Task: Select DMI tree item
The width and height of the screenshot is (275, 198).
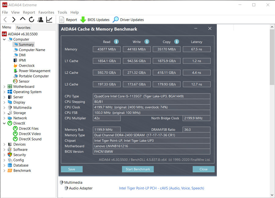Action: (20, 55)
